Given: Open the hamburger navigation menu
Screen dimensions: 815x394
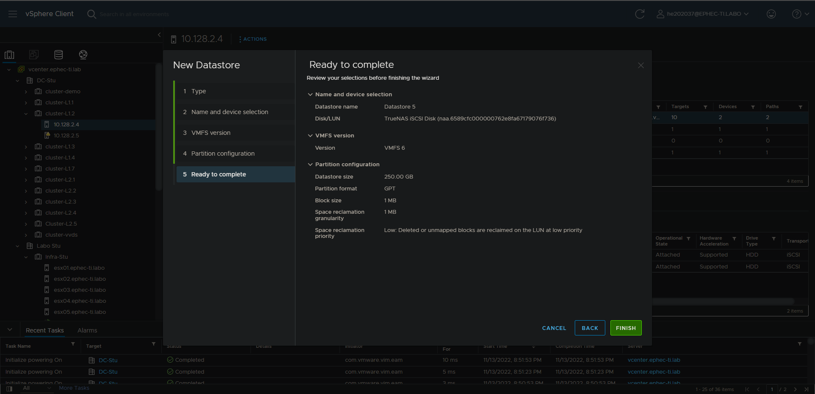Looking at the screenshot, I should point(13,14).
